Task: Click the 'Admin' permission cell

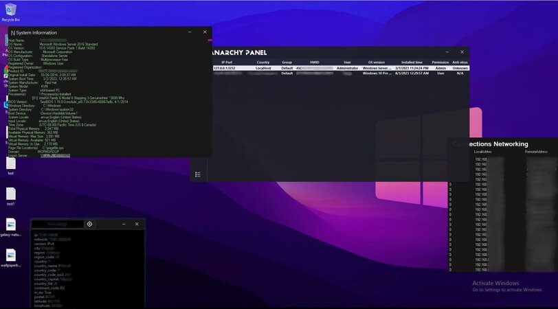Action: 440,68
